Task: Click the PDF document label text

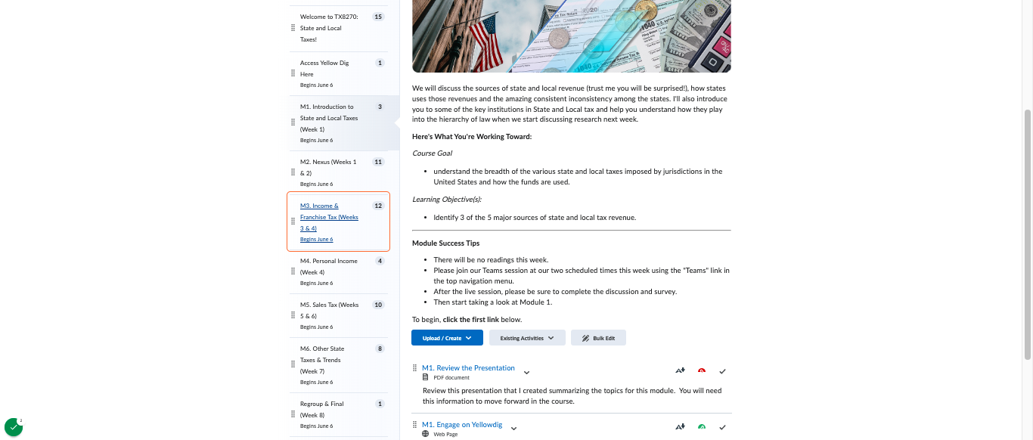Action: (x=451, y=377)
